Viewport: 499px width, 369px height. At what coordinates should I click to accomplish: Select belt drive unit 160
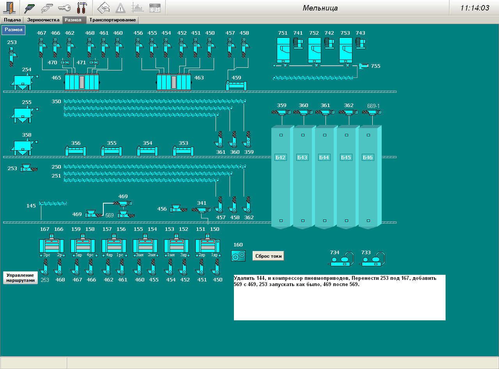pyautogui.click(x=238, y=256)
